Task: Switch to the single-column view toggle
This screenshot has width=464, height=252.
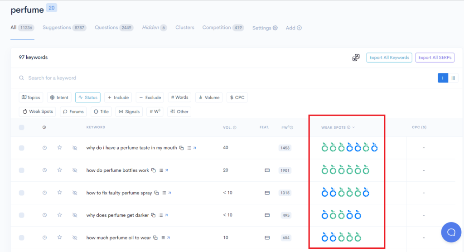Action: tap(443, 78)
